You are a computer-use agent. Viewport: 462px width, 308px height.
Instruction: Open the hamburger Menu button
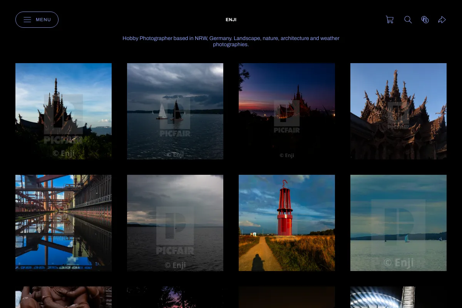[37, 20]
